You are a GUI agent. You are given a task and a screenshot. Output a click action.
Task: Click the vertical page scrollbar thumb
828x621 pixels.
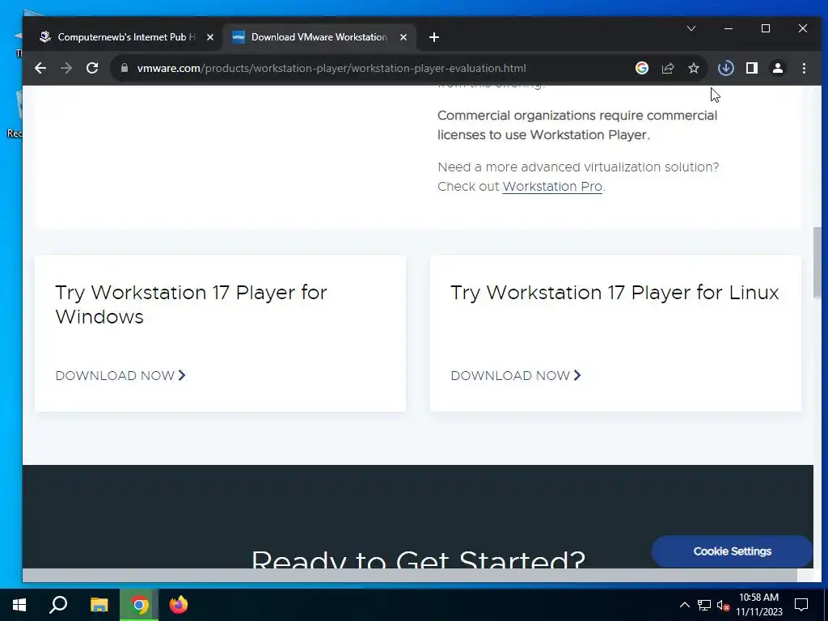[817, 262]
